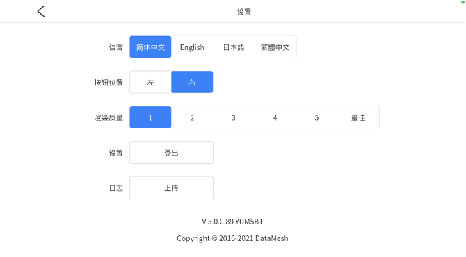Choose 最佳 render quality
This screenshot has width=466, height=257.
click(x=358, y=117)
